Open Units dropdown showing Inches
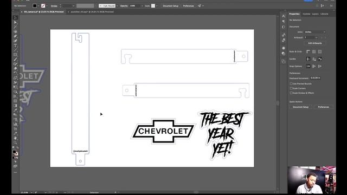This screenshot has height=195, width=347. click(x=315, y=32)
